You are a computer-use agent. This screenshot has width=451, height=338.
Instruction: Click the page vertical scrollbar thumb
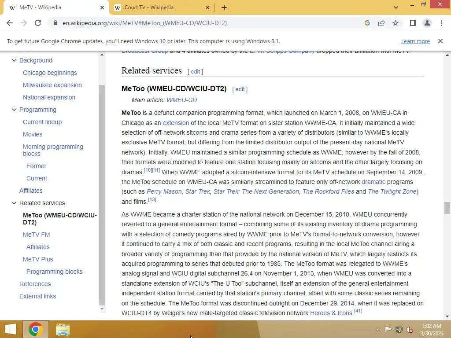(447, 208)
